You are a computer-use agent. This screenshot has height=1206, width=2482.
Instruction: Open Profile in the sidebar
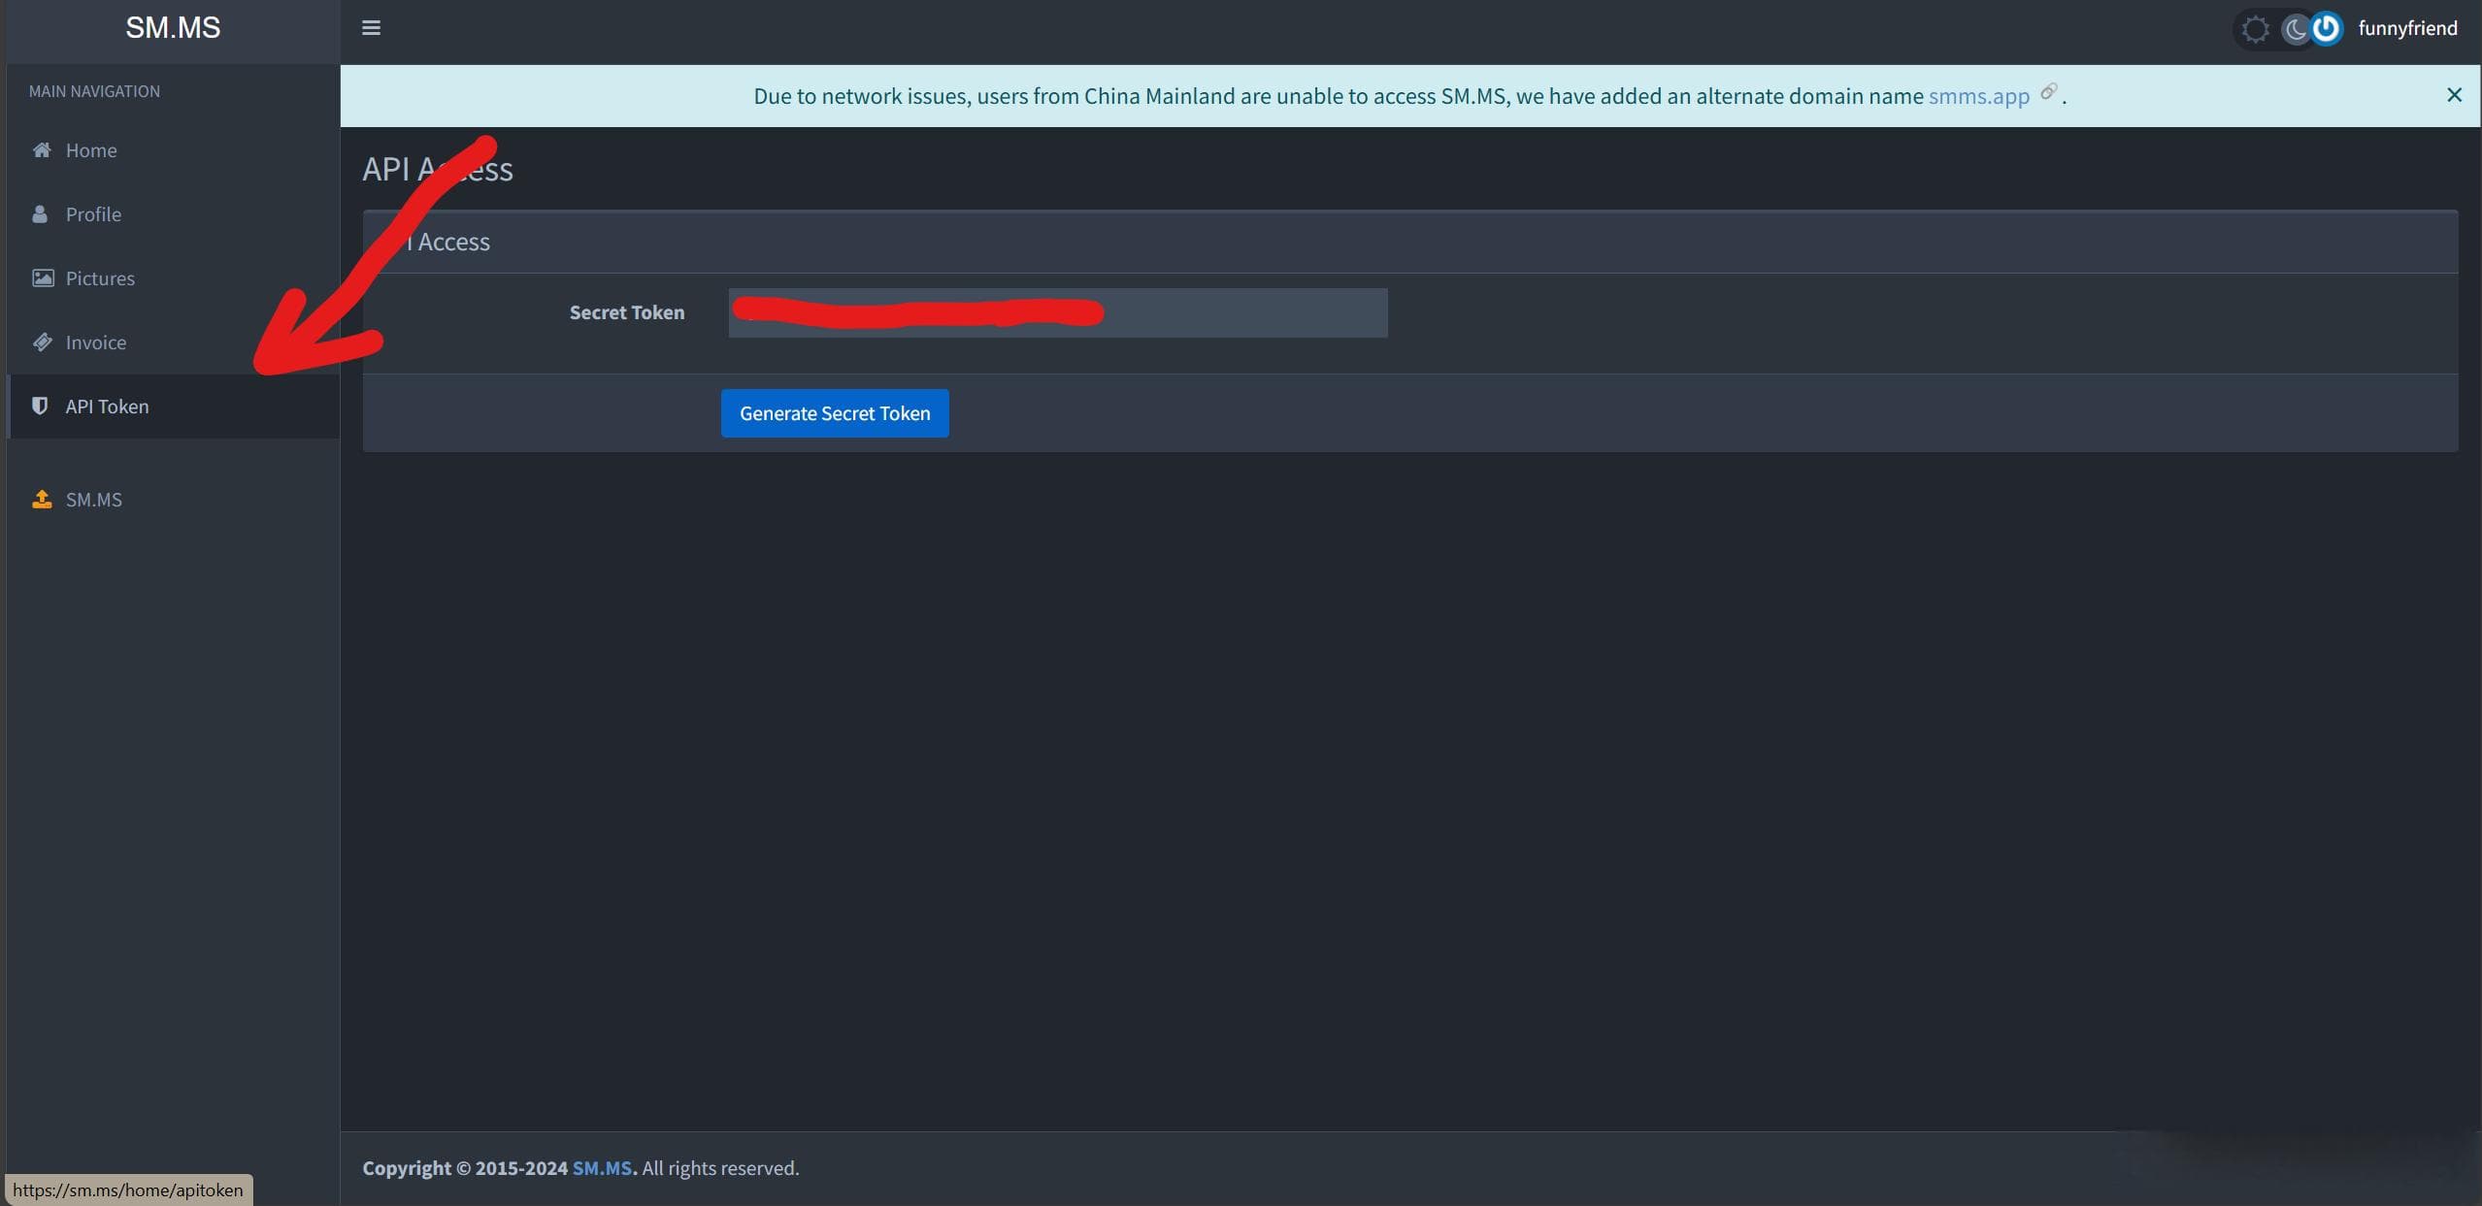pyautogui.click(x=173, y=214)
